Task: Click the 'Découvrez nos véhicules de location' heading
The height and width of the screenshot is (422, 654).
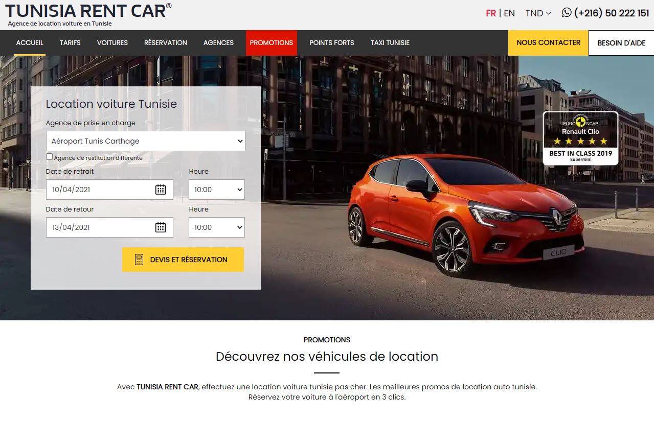Action: 327,356
